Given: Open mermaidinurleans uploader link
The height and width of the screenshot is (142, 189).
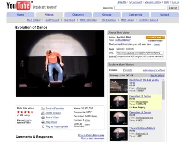Looking at the screenshot, I should (x=144, y=118).
